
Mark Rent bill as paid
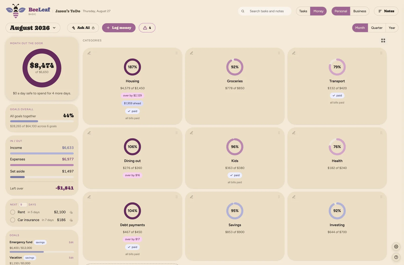(13, 212)
